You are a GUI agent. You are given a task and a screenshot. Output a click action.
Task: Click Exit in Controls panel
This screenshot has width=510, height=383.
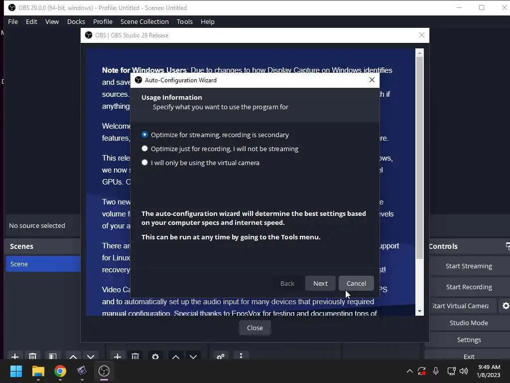(x=469, y=356)
